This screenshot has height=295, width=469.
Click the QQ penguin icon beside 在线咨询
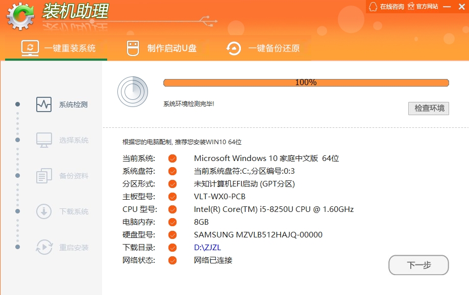[x=373, y=7]
